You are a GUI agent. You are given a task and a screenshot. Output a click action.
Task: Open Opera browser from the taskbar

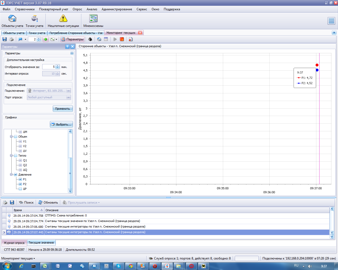click(155, 266)
